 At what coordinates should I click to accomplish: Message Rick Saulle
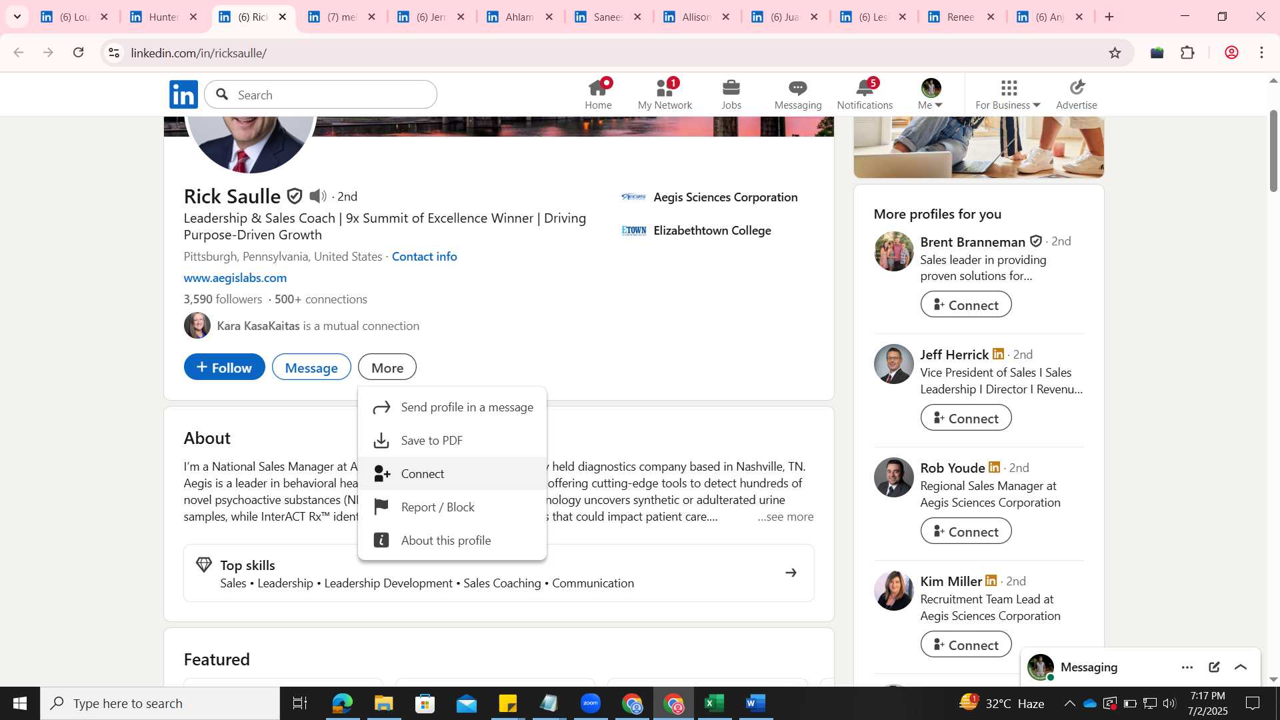[311, 367]
